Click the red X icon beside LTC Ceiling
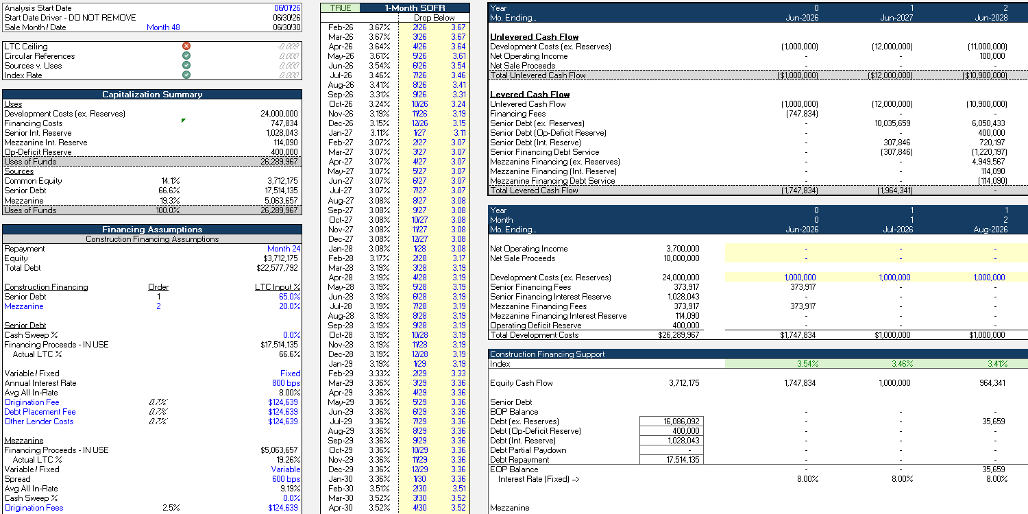 coord(186,47)
